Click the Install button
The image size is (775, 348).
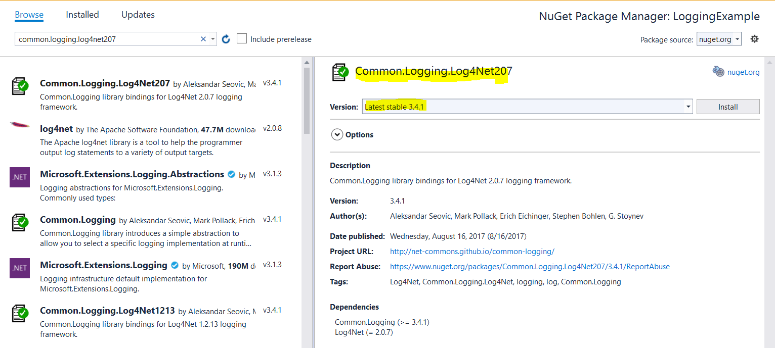pyautogui.click(x=727, y=107)
